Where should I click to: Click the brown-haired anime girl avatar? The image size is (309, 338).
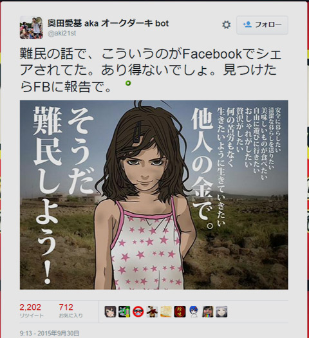tap(110, 312)
